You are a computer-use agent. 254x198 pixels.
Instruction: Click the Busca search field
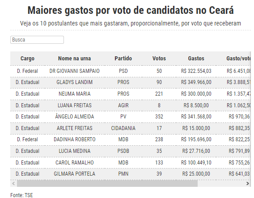pos(37,40)
